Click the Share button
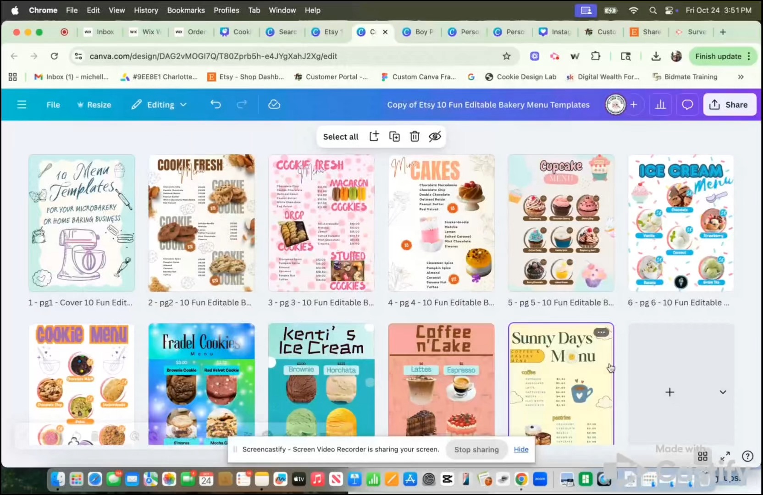This screenshot has width=763, height=495. pos(729,104)
